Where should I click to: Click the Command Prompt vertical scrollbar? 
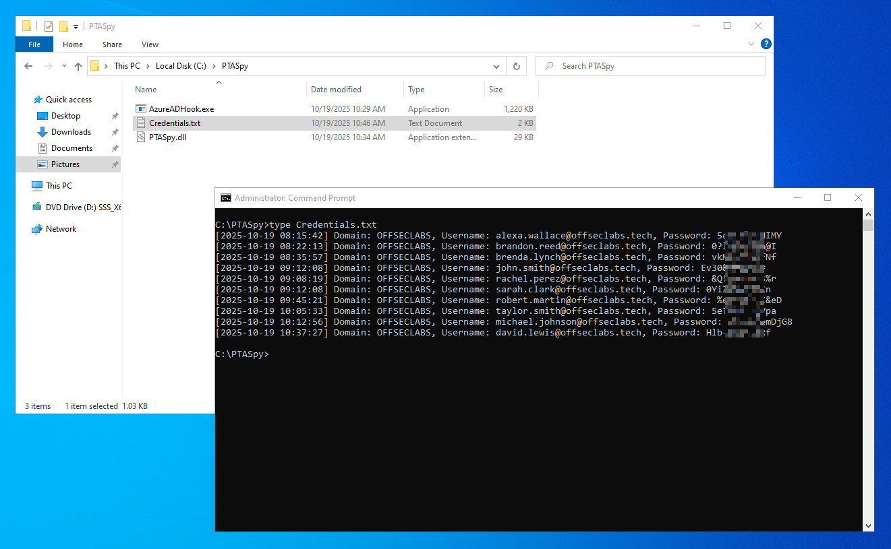pyautogui.click(x=868, y=370)
